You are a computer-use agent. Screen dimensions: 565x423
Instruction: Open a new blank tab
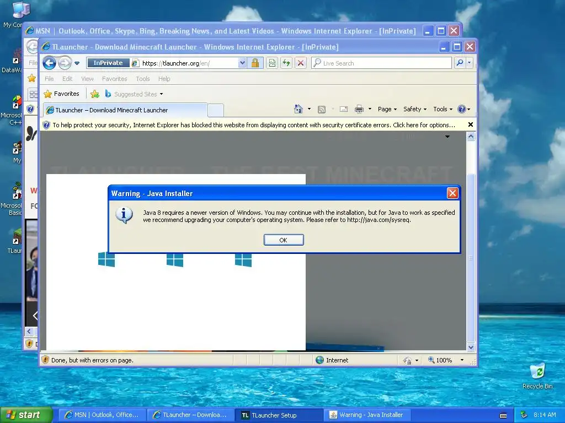pyautogui.click(x=216, y=110)
